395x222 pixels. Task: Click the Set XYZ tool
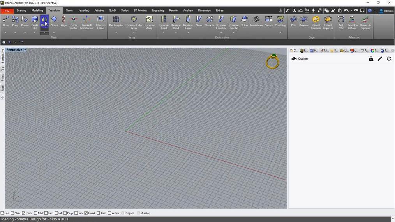[341, 23]
